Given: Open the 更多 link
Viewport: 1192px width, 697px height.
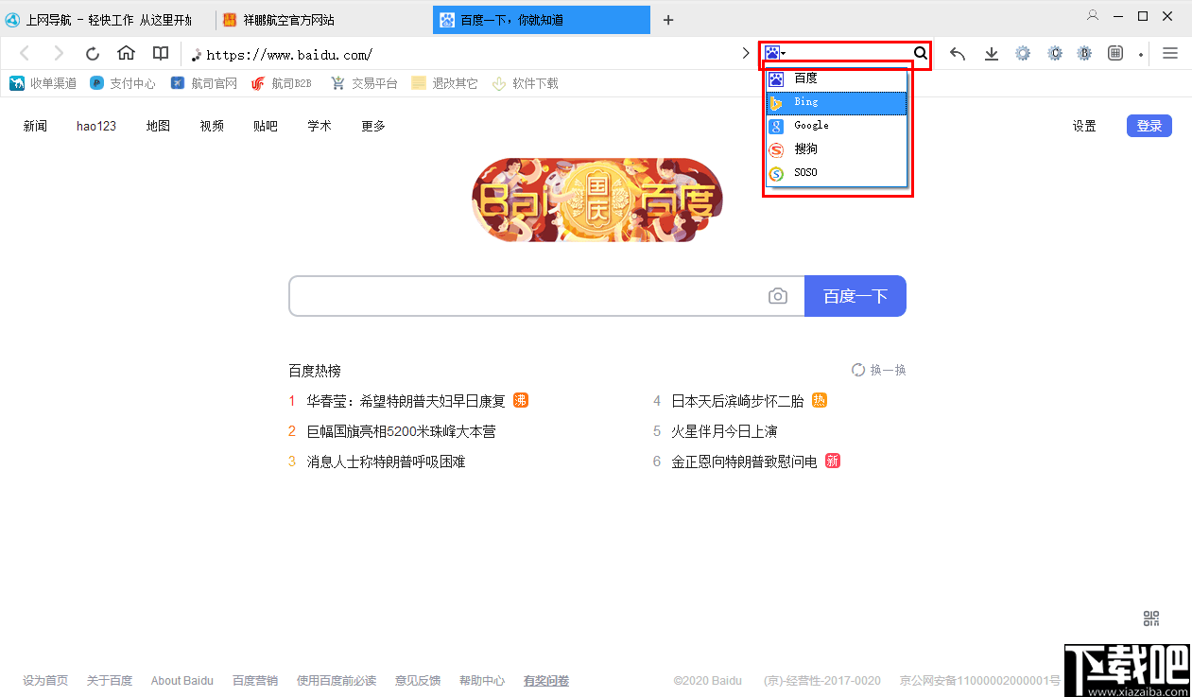Looking at the screenshot, I should click(x=373, y=126).
